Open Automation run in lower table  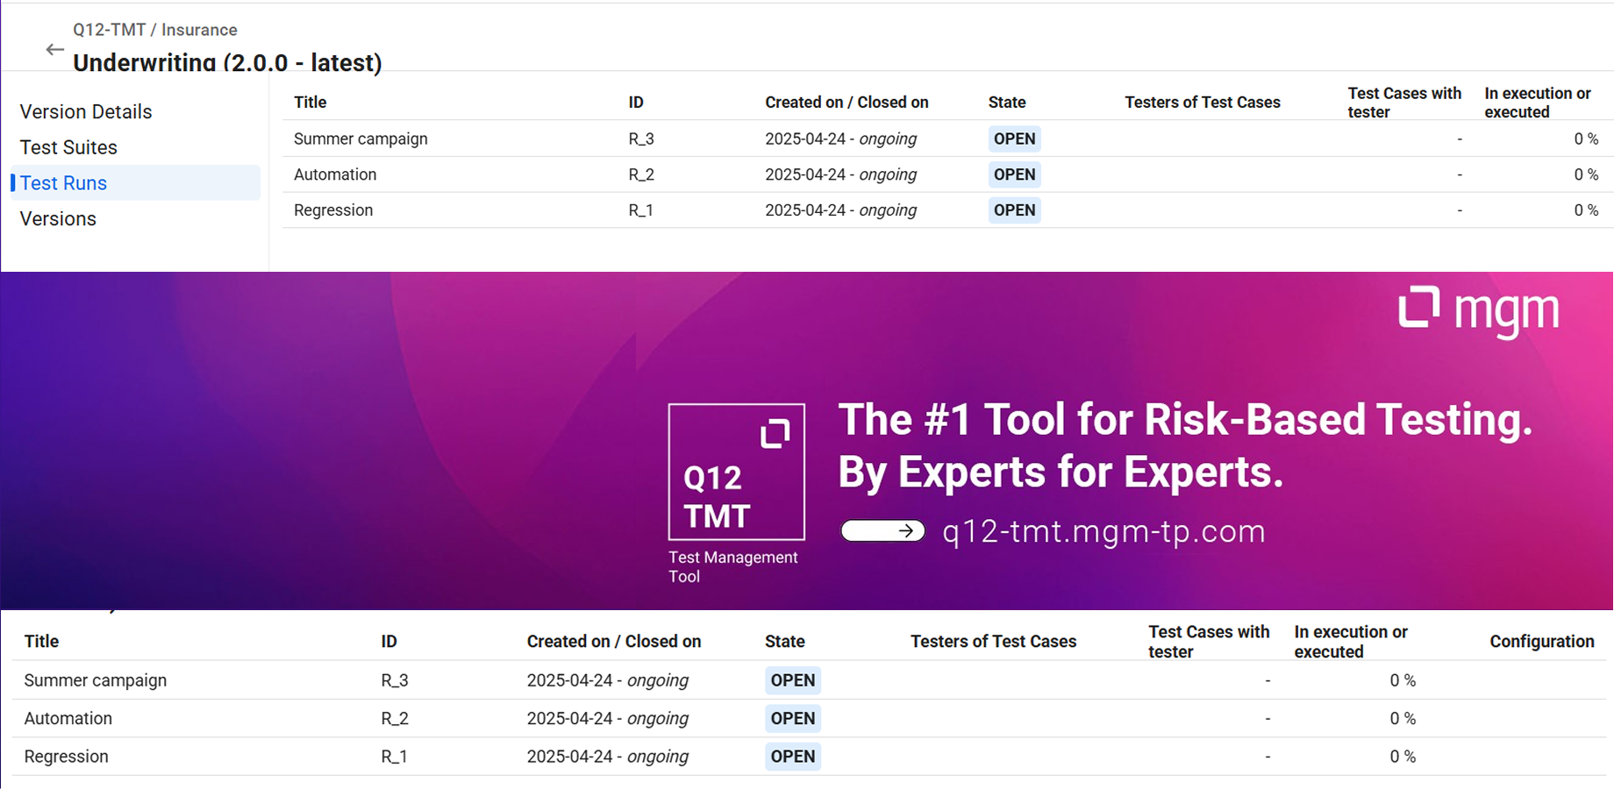pyautogui.click(x=68, y=718)
